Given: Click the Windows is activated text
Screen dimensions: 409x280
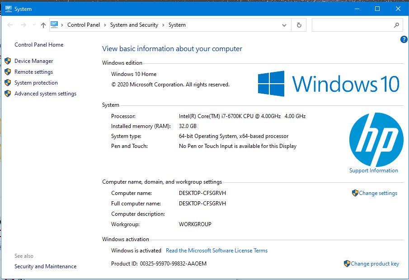Looking at the screenshot, I should pyautogui.click(x=136, y=251).
